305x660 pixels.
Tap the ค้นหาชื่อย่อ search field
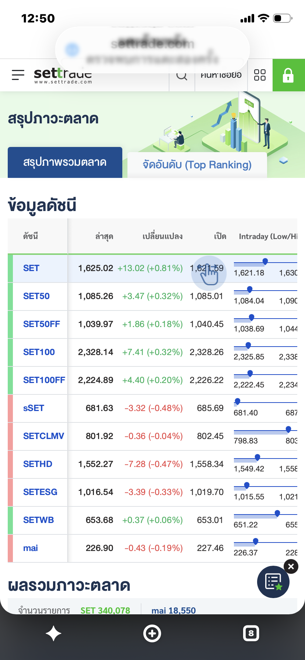[221, 75]
